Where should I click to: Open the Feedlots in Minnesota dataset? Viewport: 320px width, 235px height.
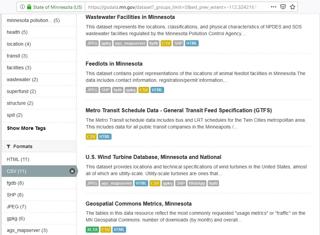pyautogui.click(x=114, y=64)
